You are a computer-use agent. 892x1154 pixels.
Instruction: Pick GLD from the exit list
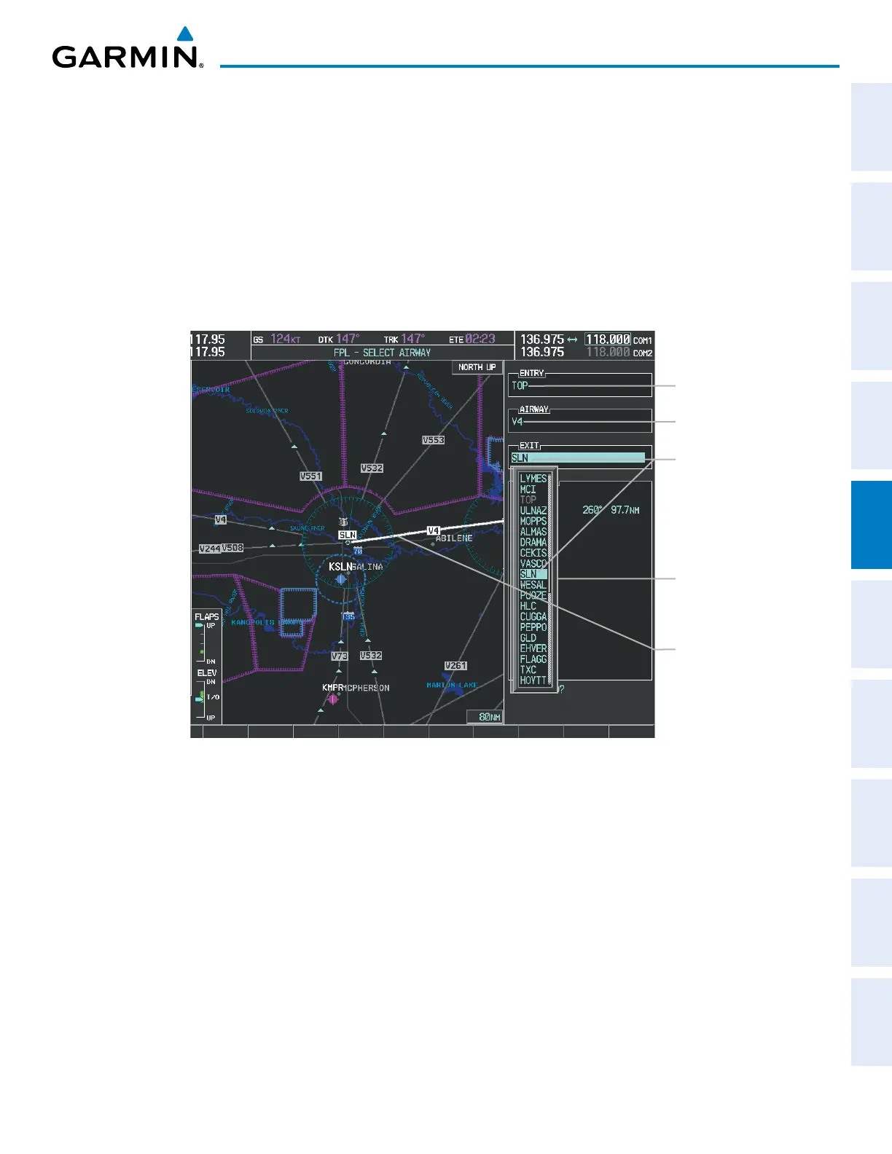click(x=528, y=637)
